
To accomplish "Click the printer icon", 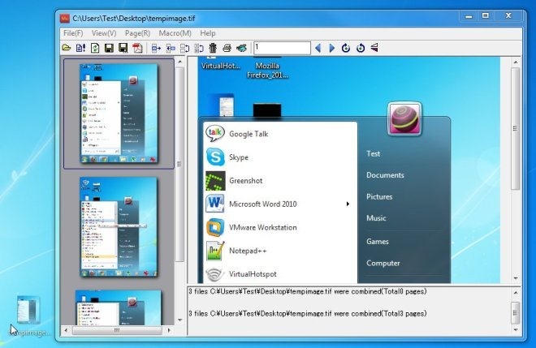I will 227,48.
